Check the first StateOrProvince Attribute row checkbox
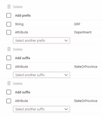This screenshot has height=119, width=102. point(9,67)
